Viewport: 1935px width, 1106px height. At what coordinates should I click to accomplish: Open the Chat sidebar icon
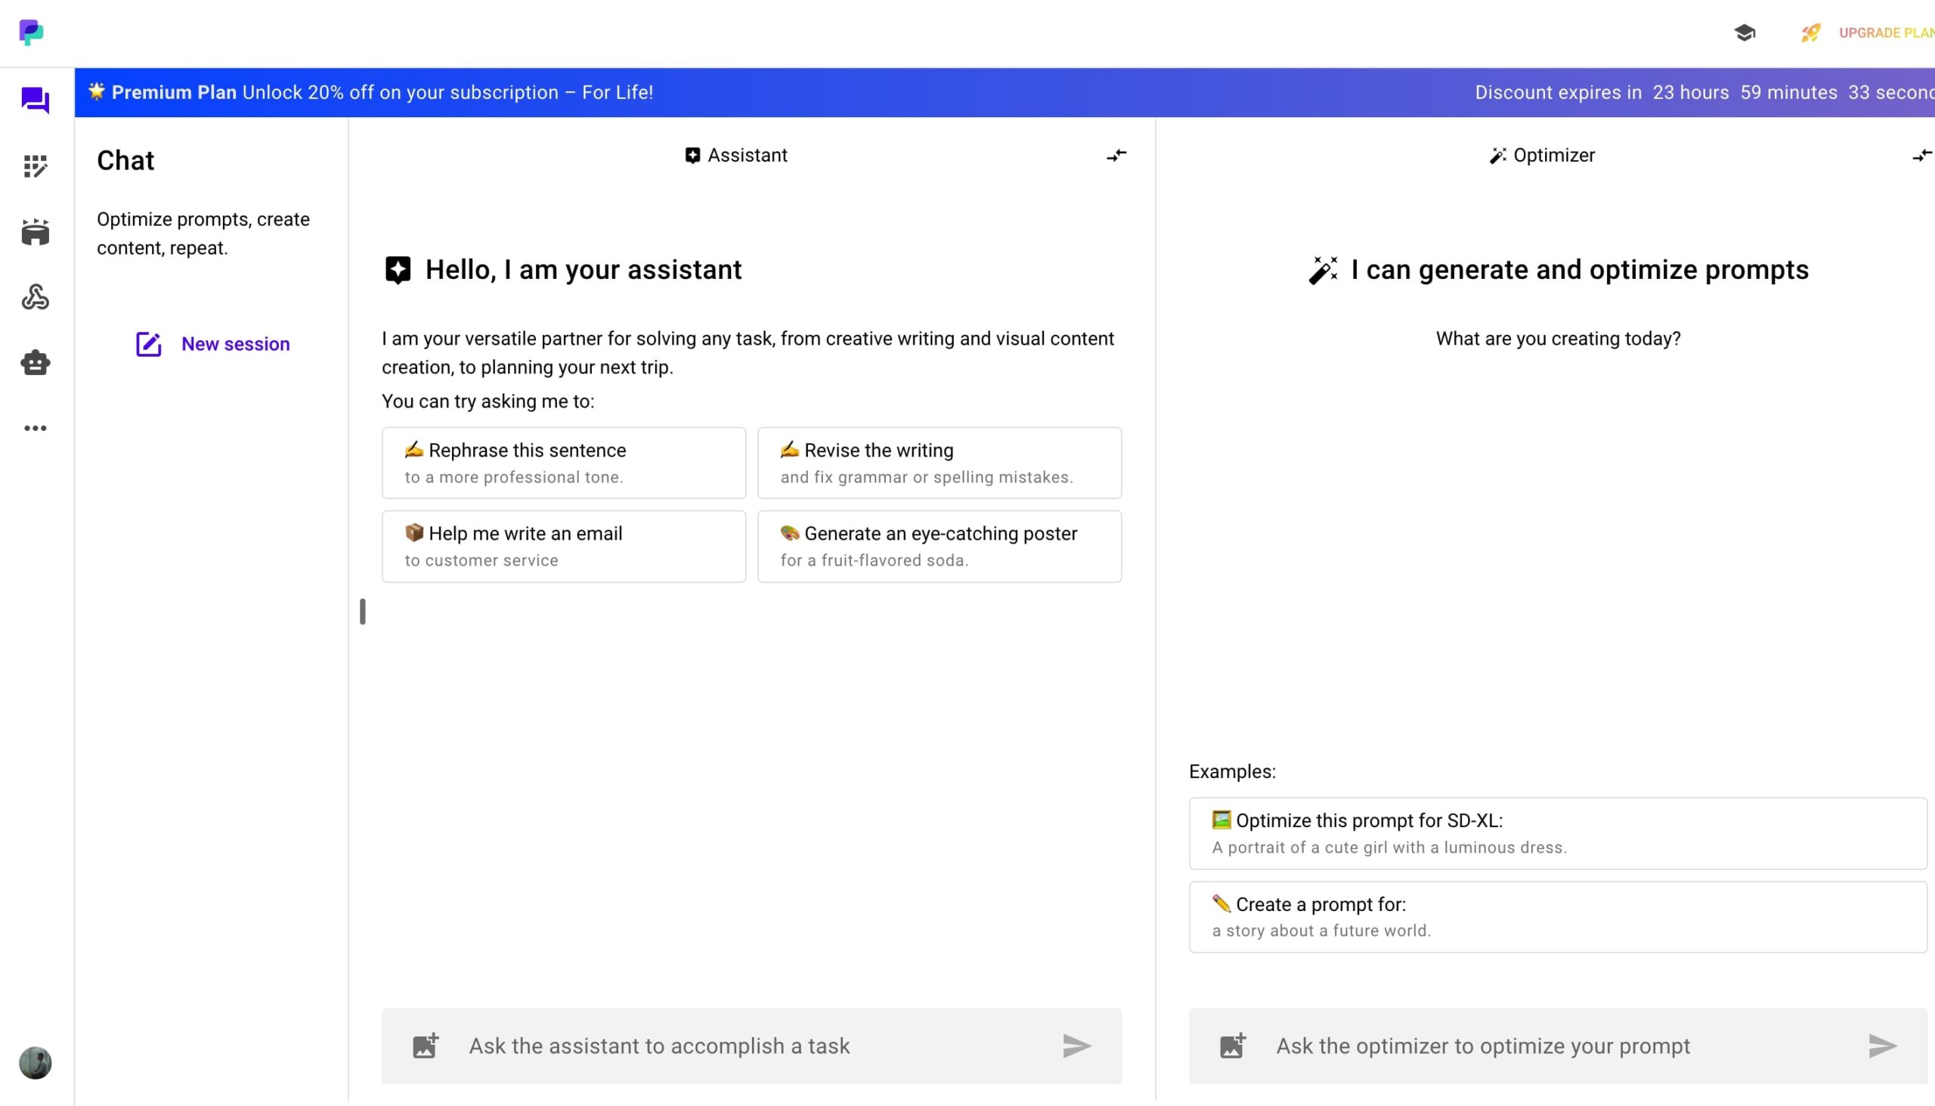click(x=35, y=101)
